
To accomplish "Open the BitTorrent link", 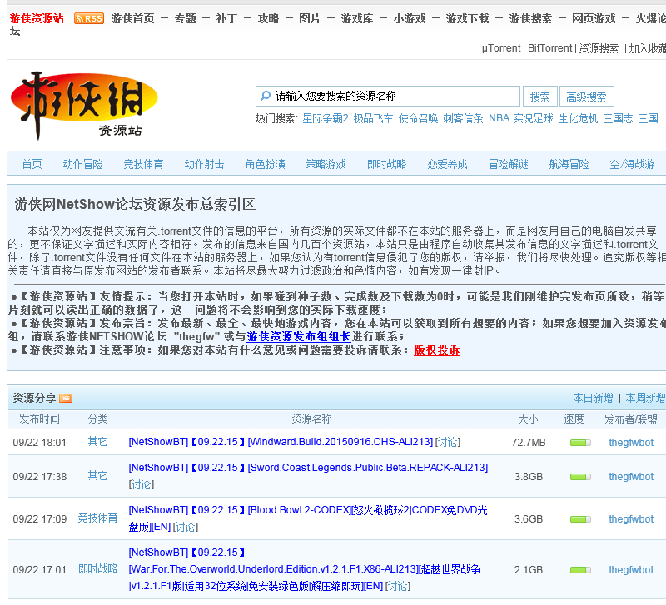I will 550,48.
